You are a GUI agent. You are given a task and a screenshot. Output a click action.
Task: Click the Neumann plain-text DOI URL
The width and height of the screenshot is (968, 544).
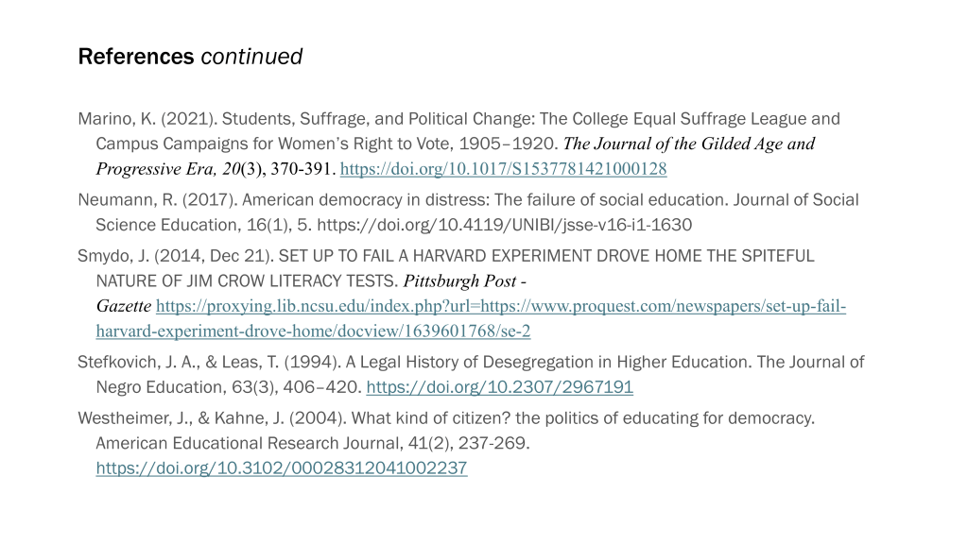(504, 225)
